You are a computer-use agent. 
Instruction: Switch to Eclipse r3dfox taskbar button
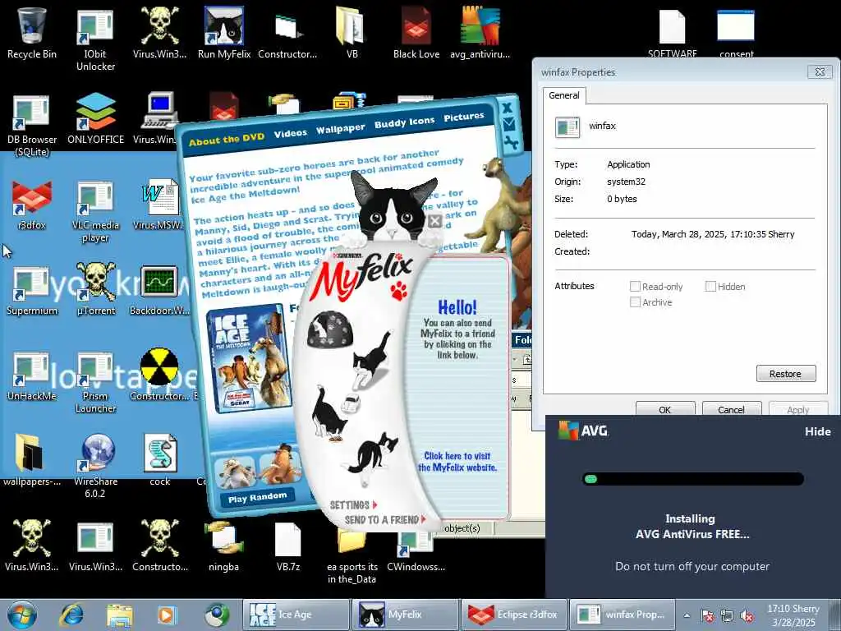pos(513,615)
